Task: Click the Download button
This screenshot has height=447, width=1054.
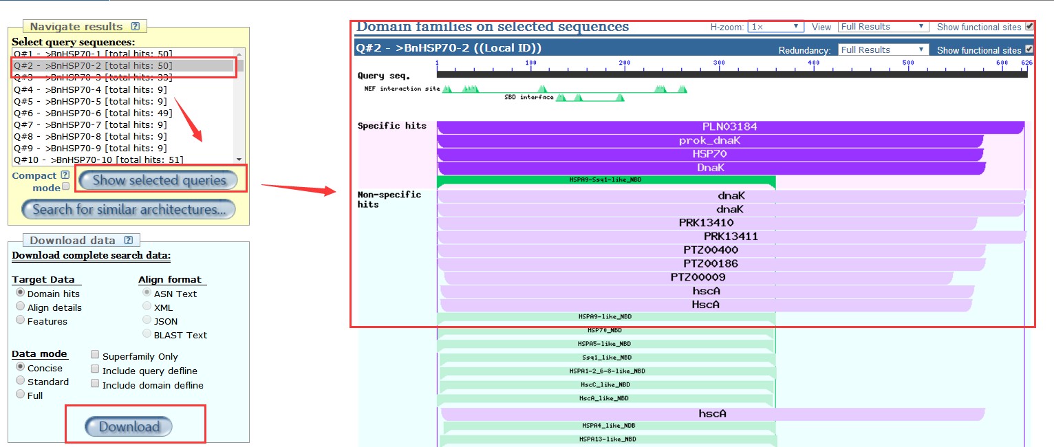Action: point(129,427)
